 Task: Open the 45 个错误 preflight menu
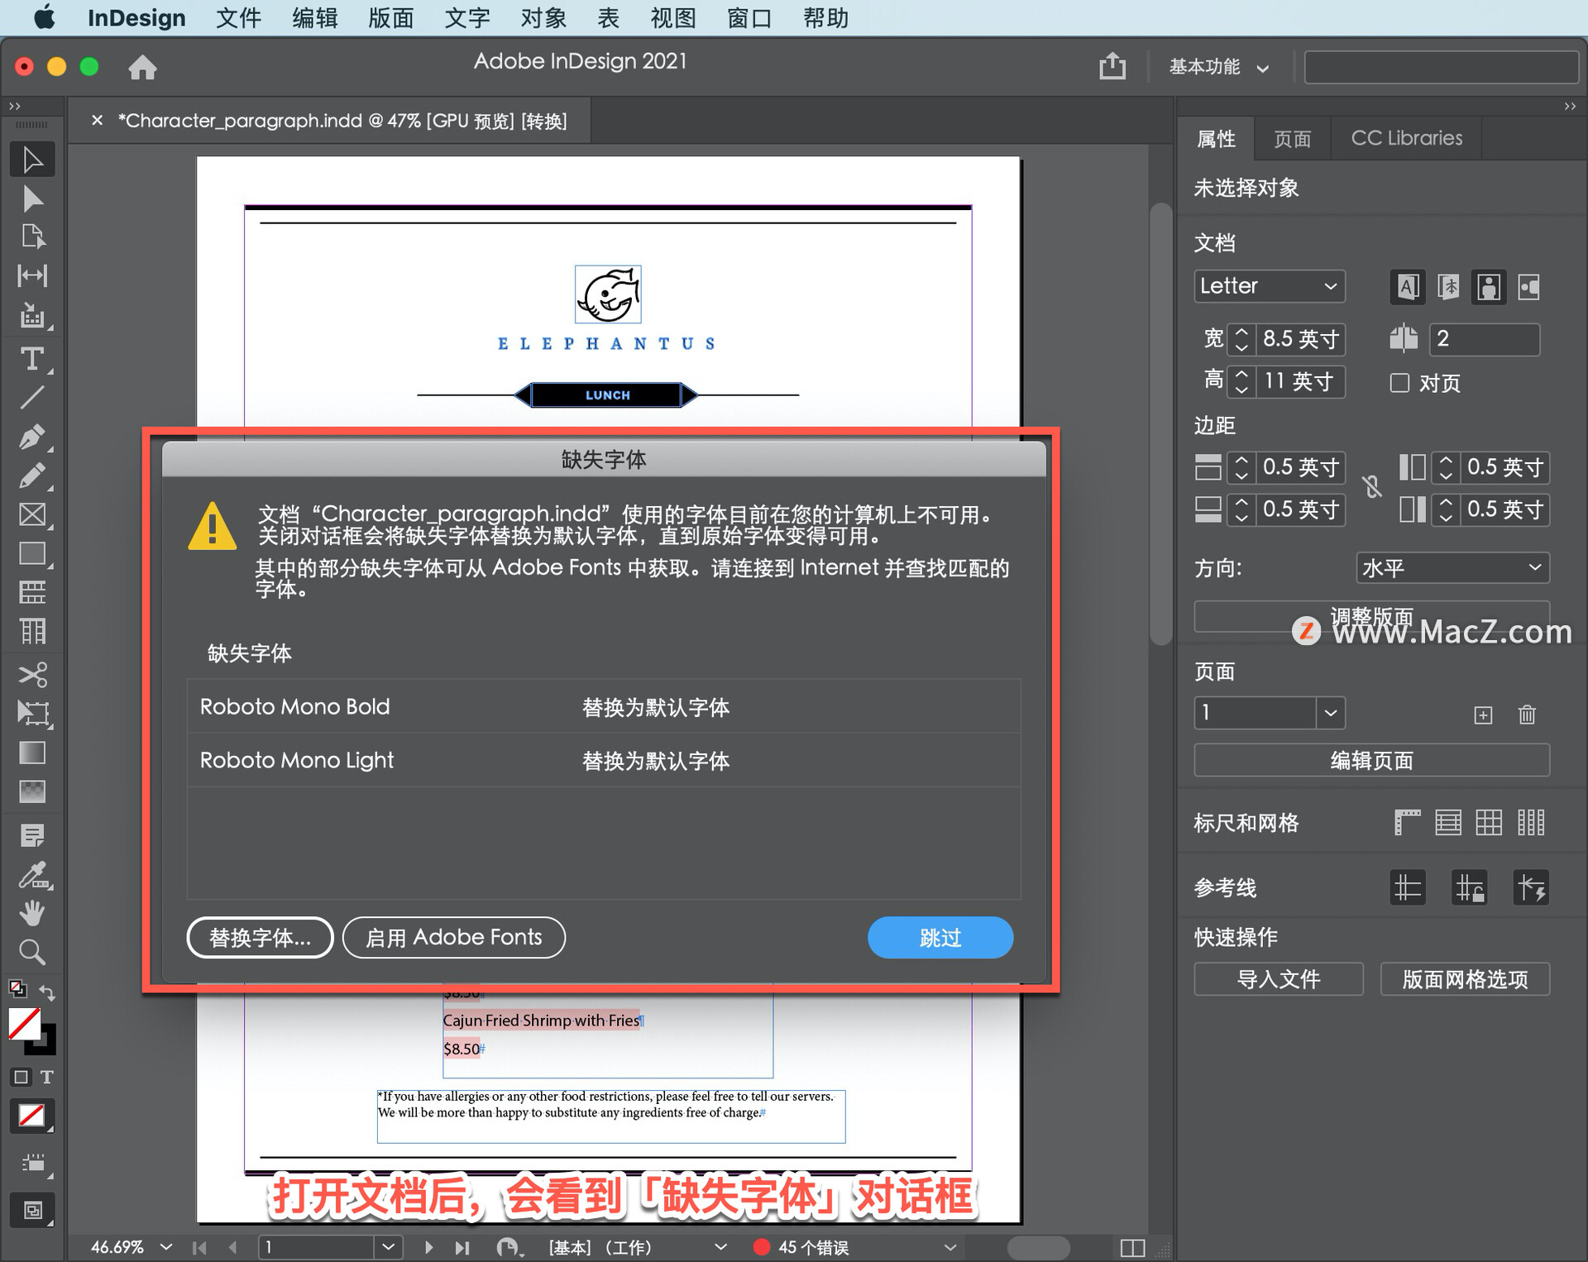(950, 1246)
